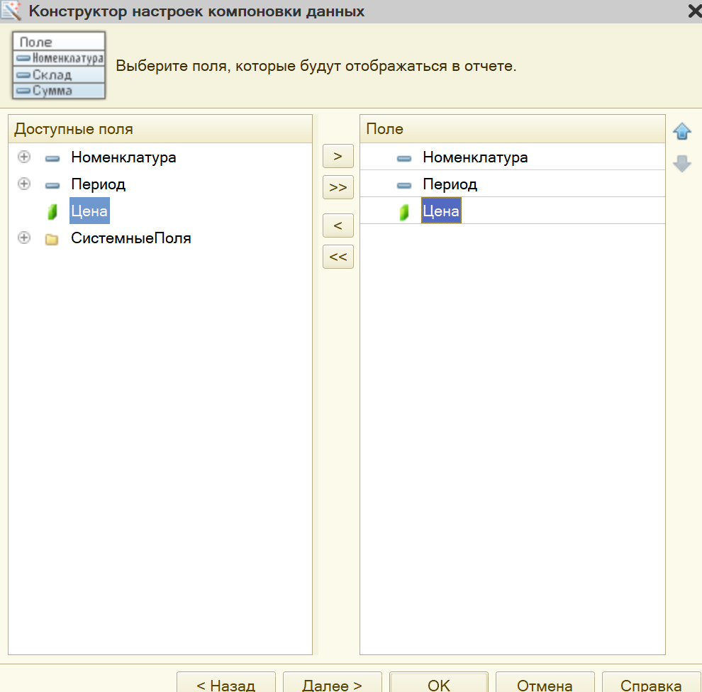Select Номенклатура row in Поле list

(x=513, y=157)
